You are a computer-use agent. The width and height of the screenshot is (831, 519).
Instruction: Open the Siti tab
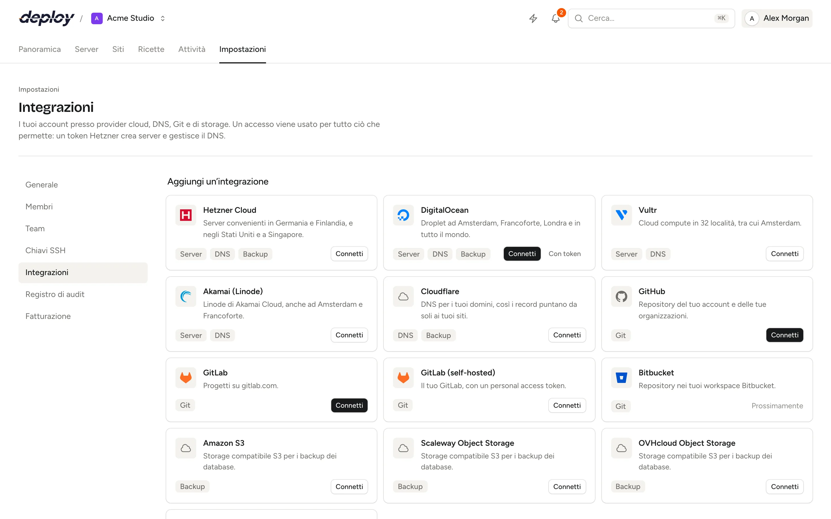(118, 49)
